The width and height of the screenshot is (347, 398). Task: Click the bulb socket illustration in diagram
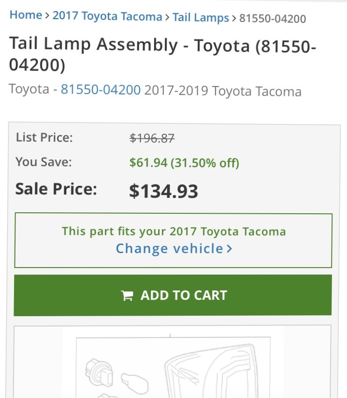click(x=99, y=372)
